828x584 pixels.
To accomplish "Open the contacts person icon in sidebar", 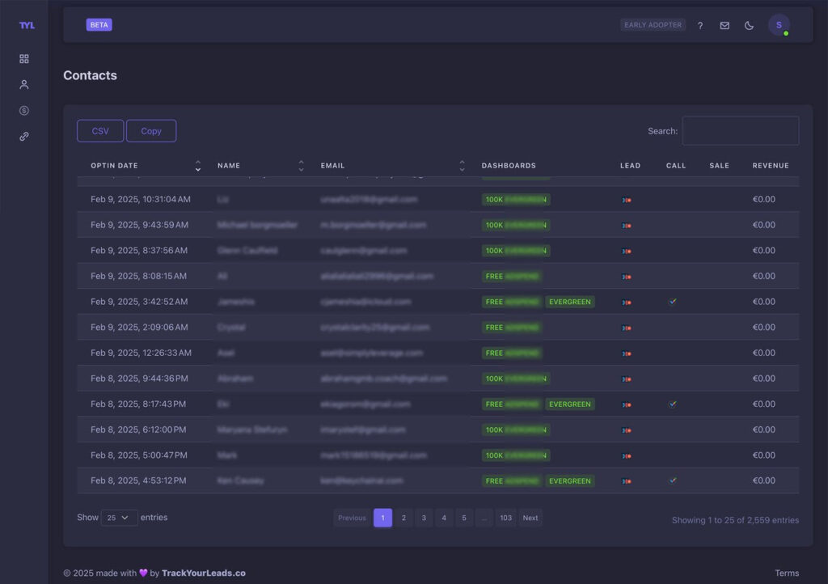I will pyautogui.click(x=24, y=84).
